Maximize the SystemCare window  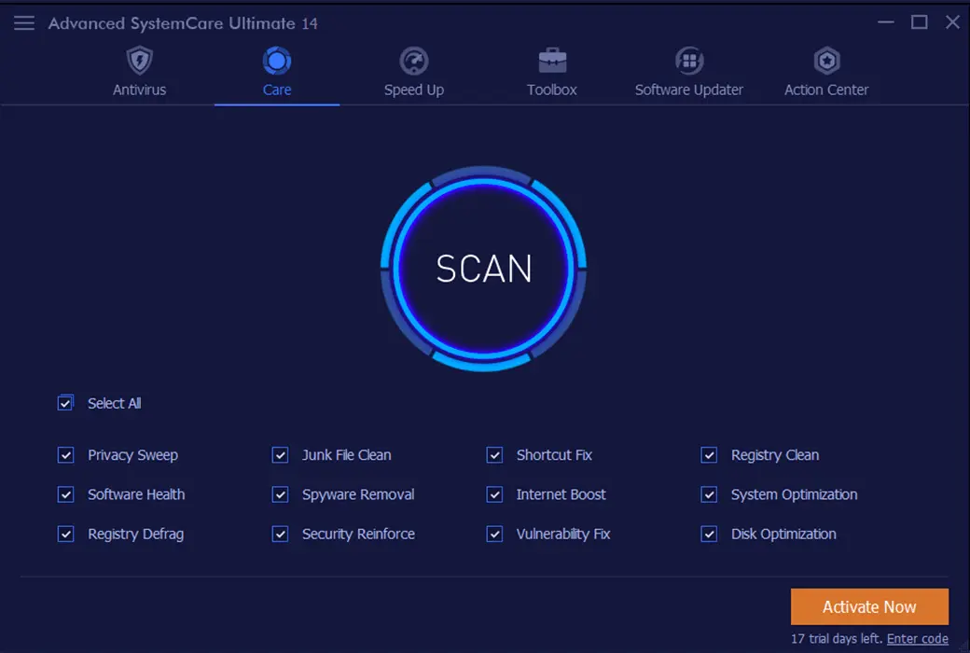click(920, 22)
